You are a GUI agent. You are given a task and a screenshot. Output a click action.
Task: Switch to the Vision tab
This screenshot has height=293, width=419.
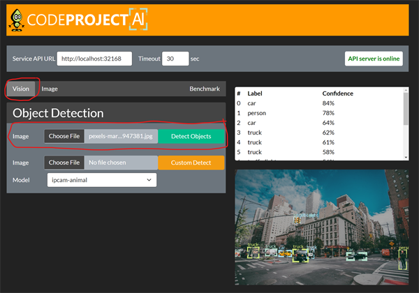click(x=21, y=89)
